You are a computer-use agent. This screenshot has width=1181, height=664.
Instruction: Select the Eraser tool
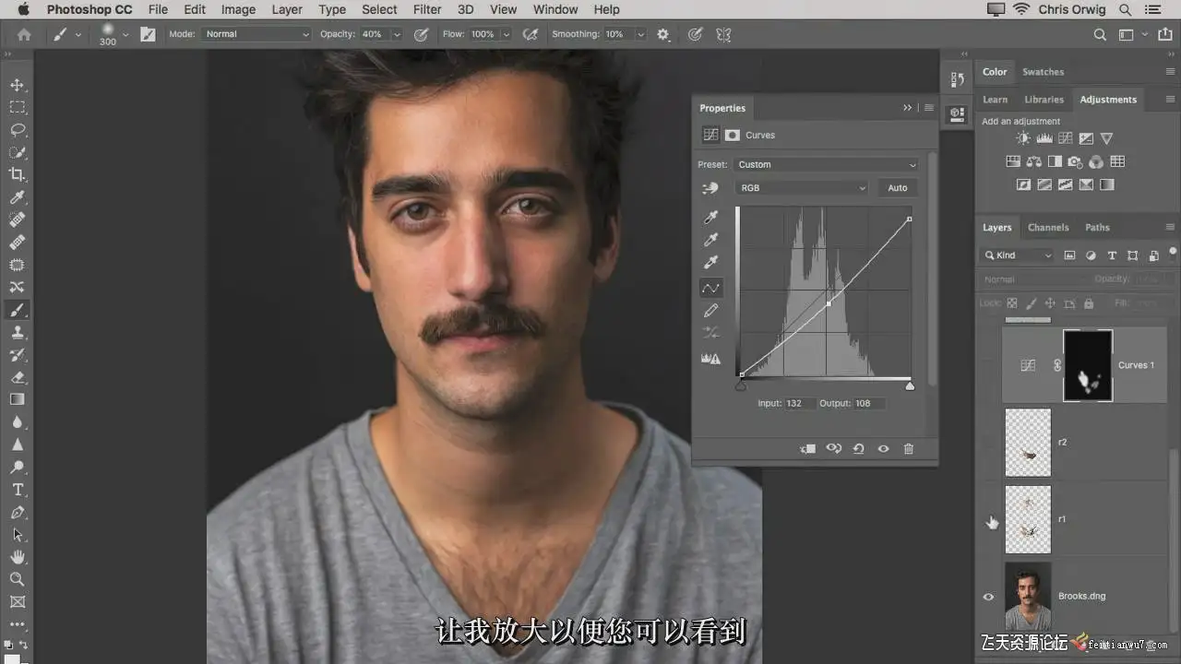tap(17, 377)
